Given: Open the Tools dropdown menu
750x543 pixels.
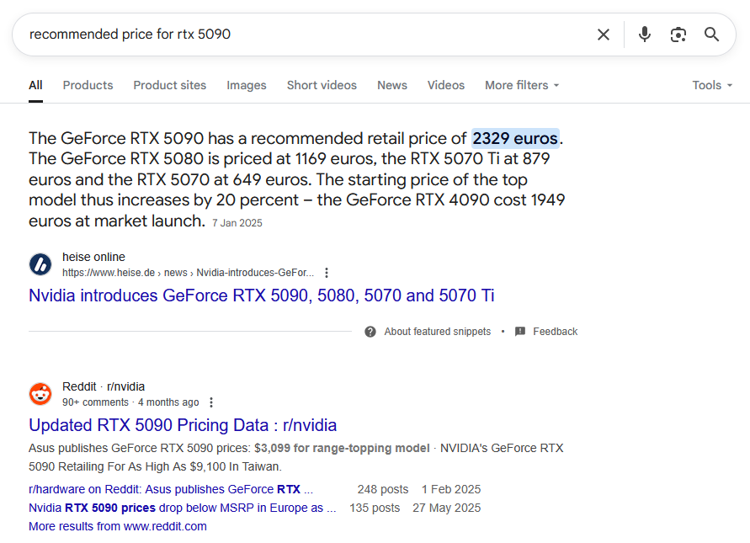Looking at the screenshot, I should (x=712, y=85).
